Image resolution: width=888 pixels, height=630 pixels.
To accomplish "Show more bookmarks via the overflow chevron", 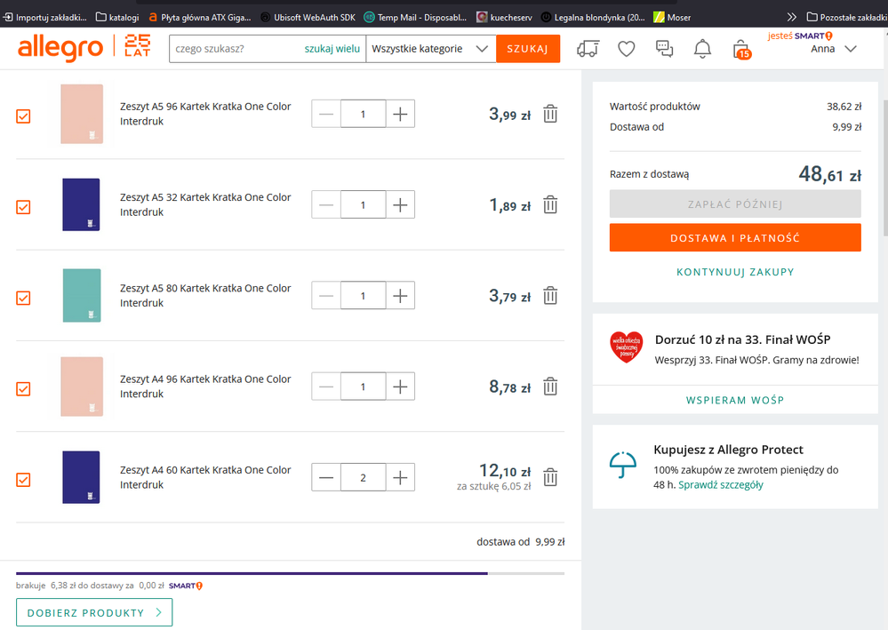I will tap(791, 17).
